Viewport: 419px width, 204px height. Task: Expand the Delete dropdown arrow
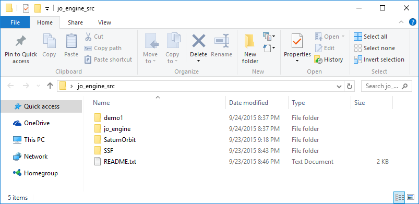coord(199,61)
